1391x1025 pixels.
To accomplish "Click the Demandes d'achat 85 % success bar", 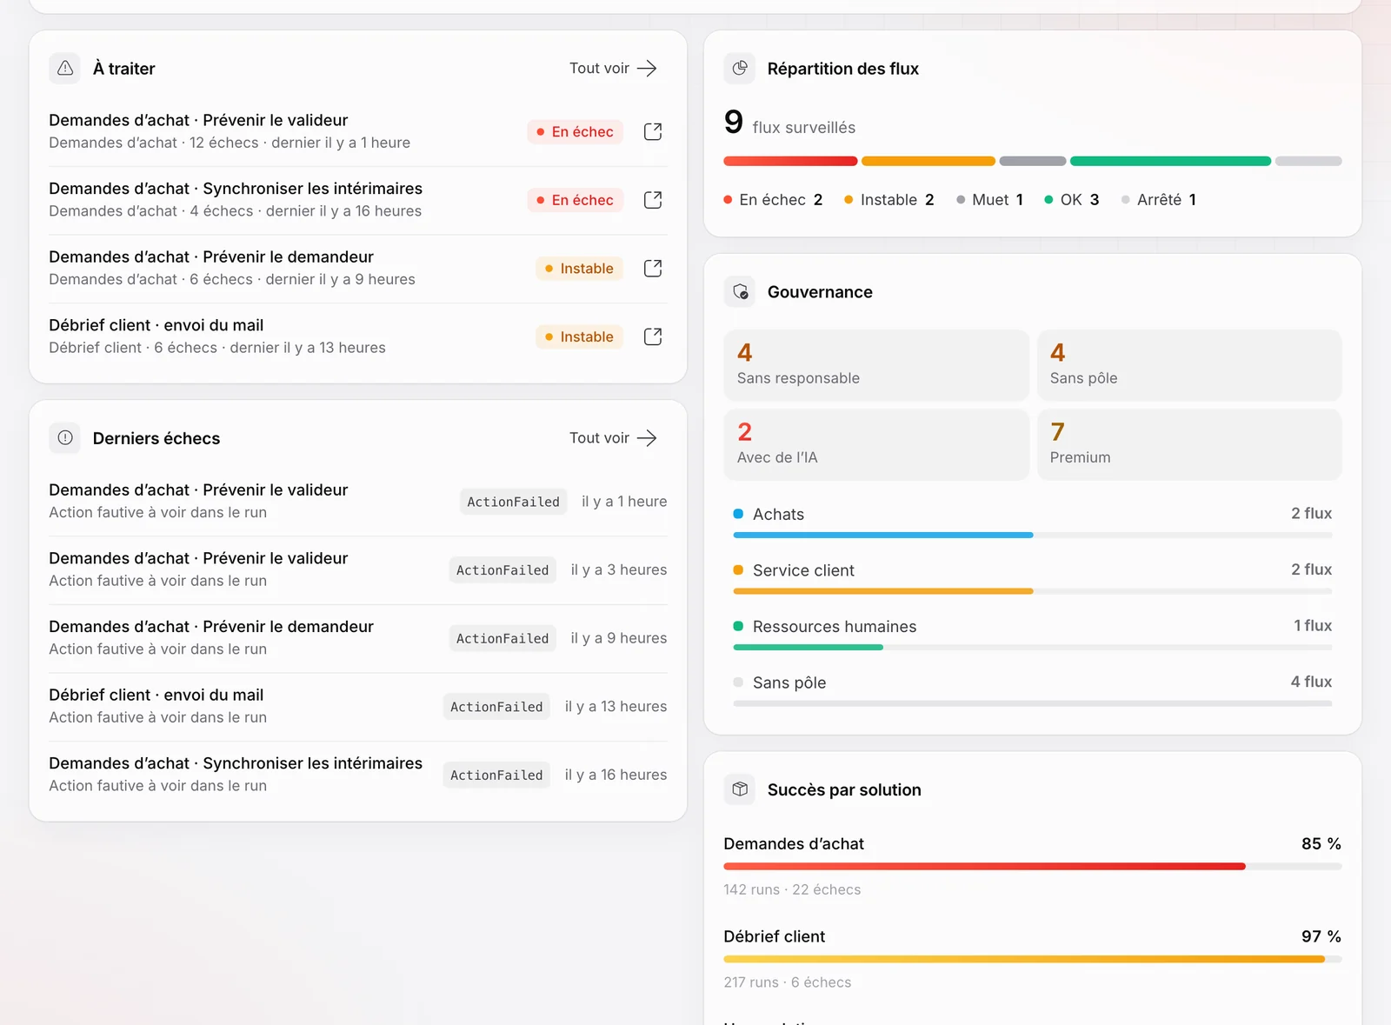I will tap(1033, 866).
